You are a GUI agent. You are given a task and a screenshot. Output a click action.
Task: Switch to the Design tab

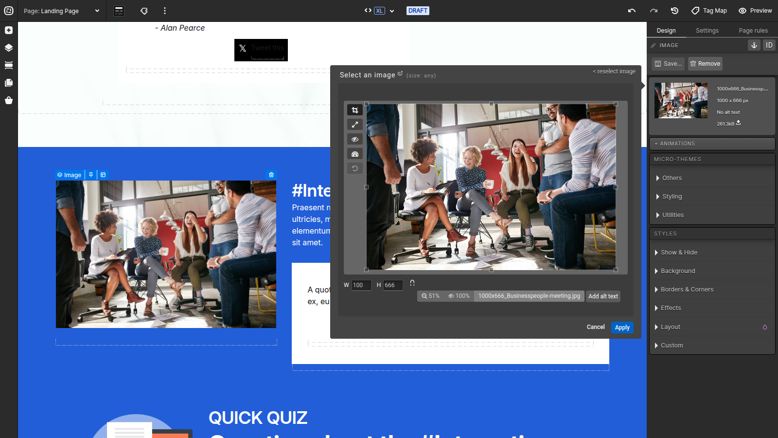[666, 30]
